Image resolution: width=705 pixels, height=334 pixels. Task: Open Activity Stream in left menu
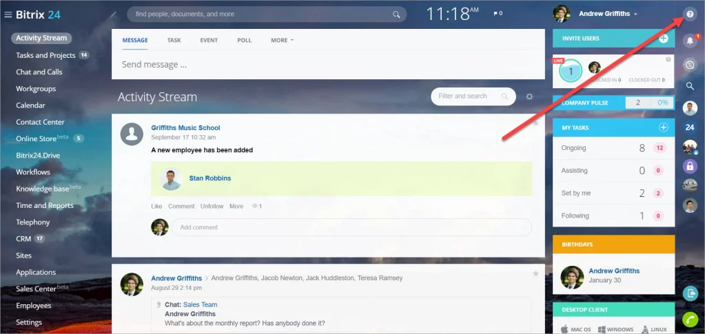[41, 38]
